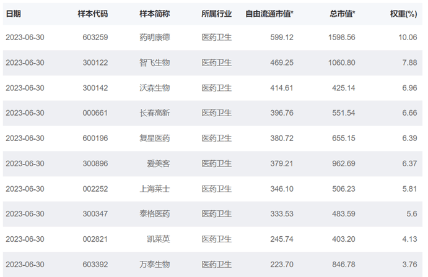Select stock code 002252
This screenshot has width=428, height=277.
click(95, 189)
